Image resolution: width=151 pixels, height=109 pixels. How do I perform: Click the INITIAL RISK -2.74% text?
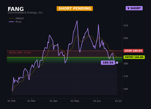(x=20, y=53)
